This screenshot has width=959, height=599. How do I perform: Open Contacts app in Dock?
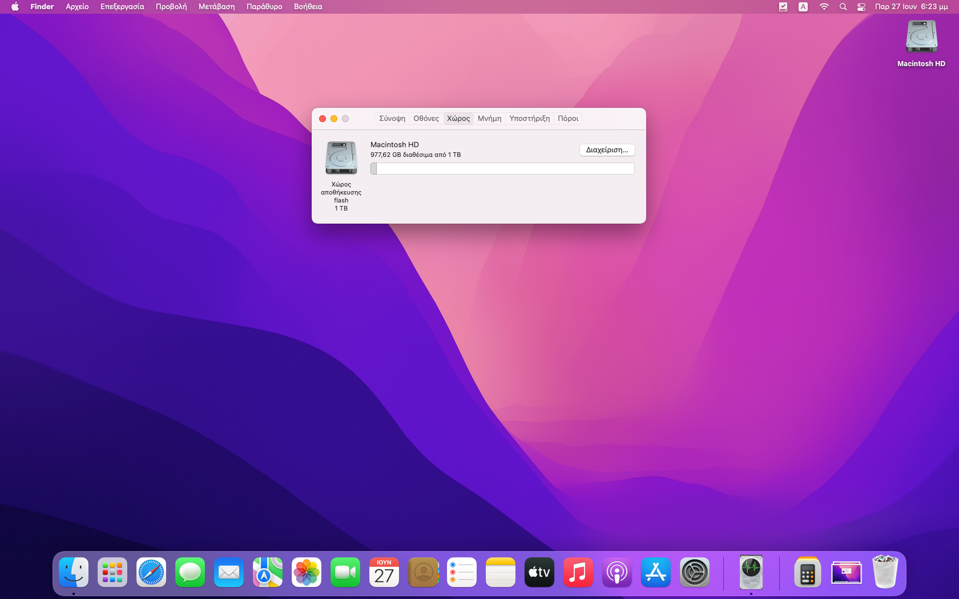(x=423, y=572)
